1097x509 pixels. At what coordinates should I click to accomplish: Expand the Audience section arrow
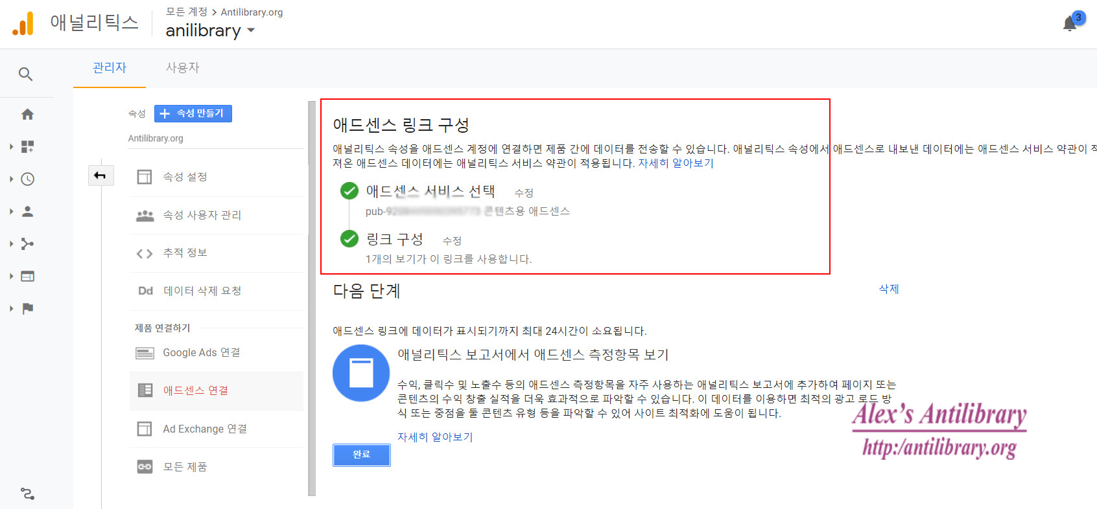(x=11, y=212)
